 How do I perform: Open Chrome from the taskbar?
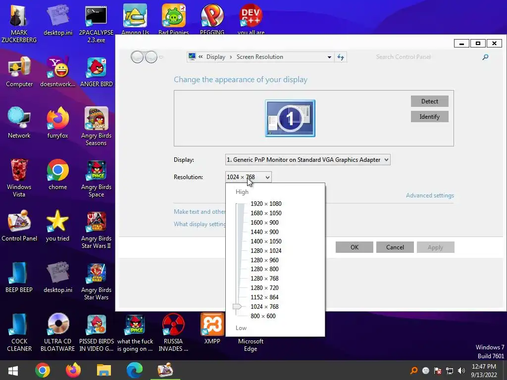(x=43, y=370)
